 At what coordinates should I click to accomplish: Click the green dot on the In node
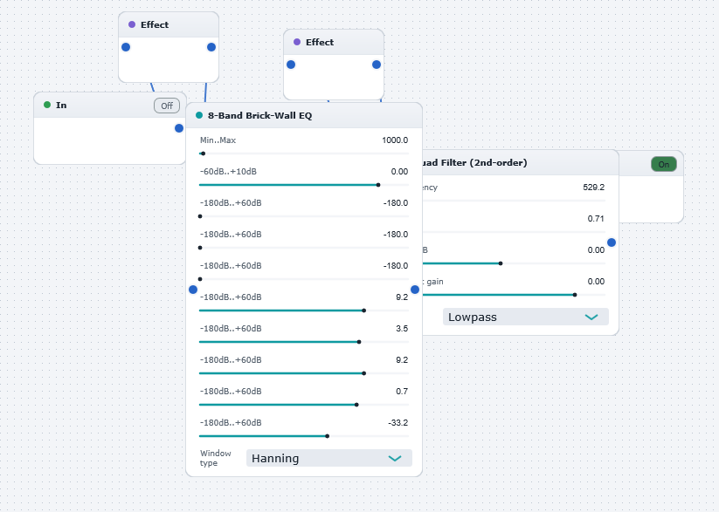(47, 105)
